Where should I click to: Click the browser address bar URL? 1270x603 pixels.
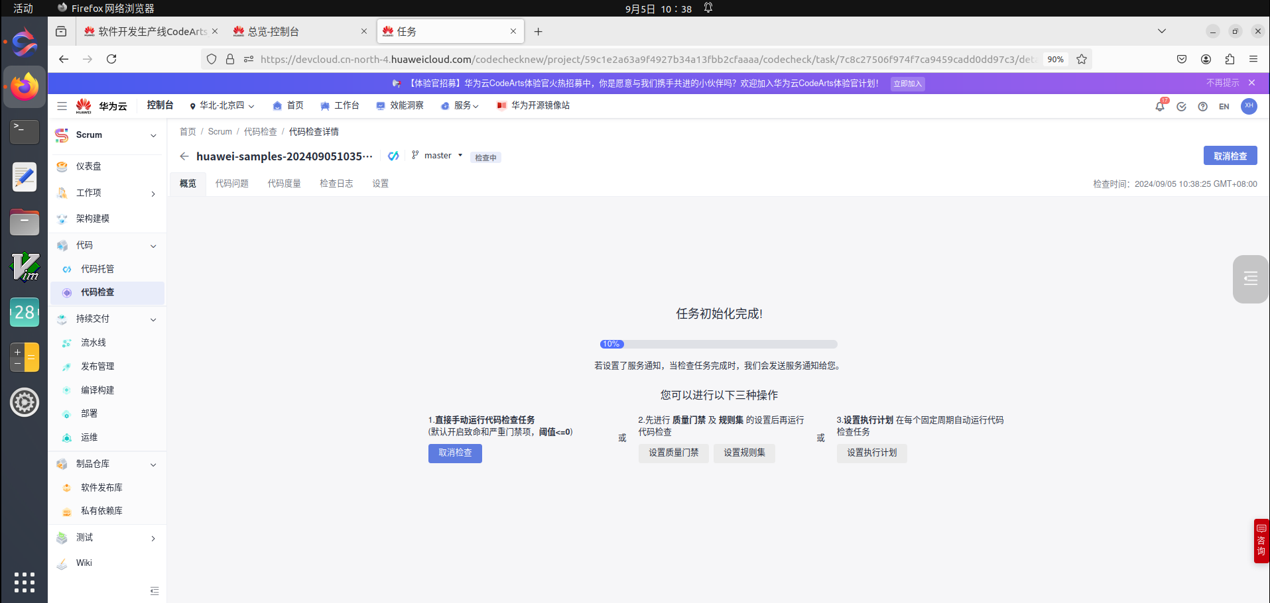click(x=647, y=59)
